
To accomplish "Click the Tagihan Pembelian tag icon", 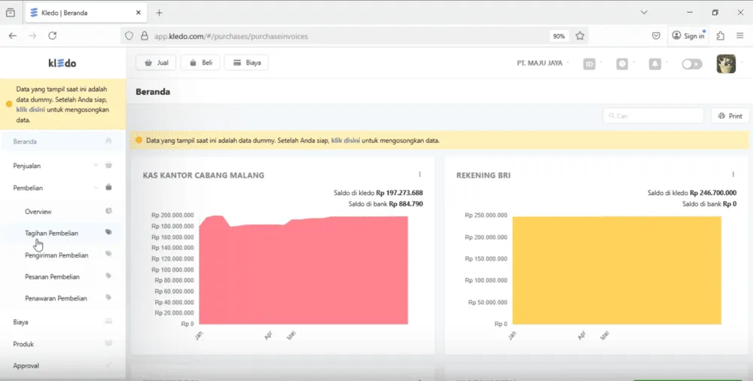I will click(x=108, y=232).
